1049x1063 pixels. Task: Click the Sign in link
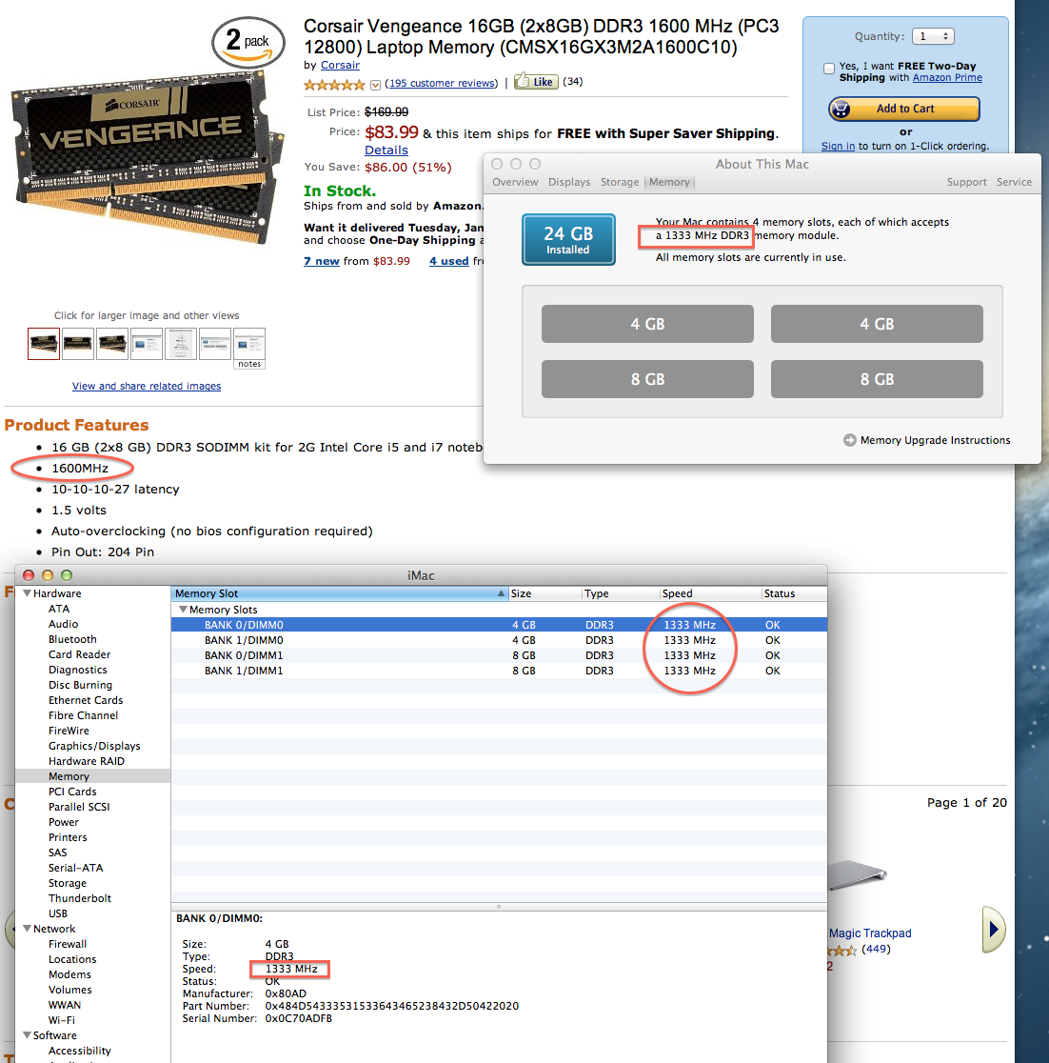click(x=838, y=147)
